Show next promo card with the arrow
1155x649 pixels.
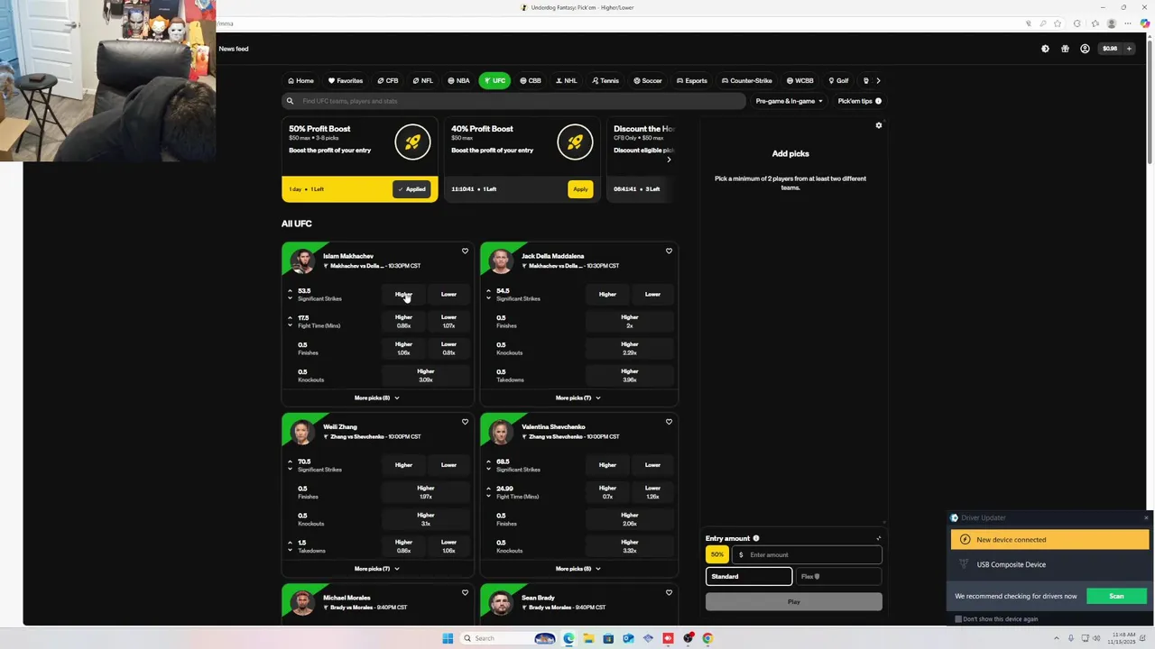coord(669,160)
